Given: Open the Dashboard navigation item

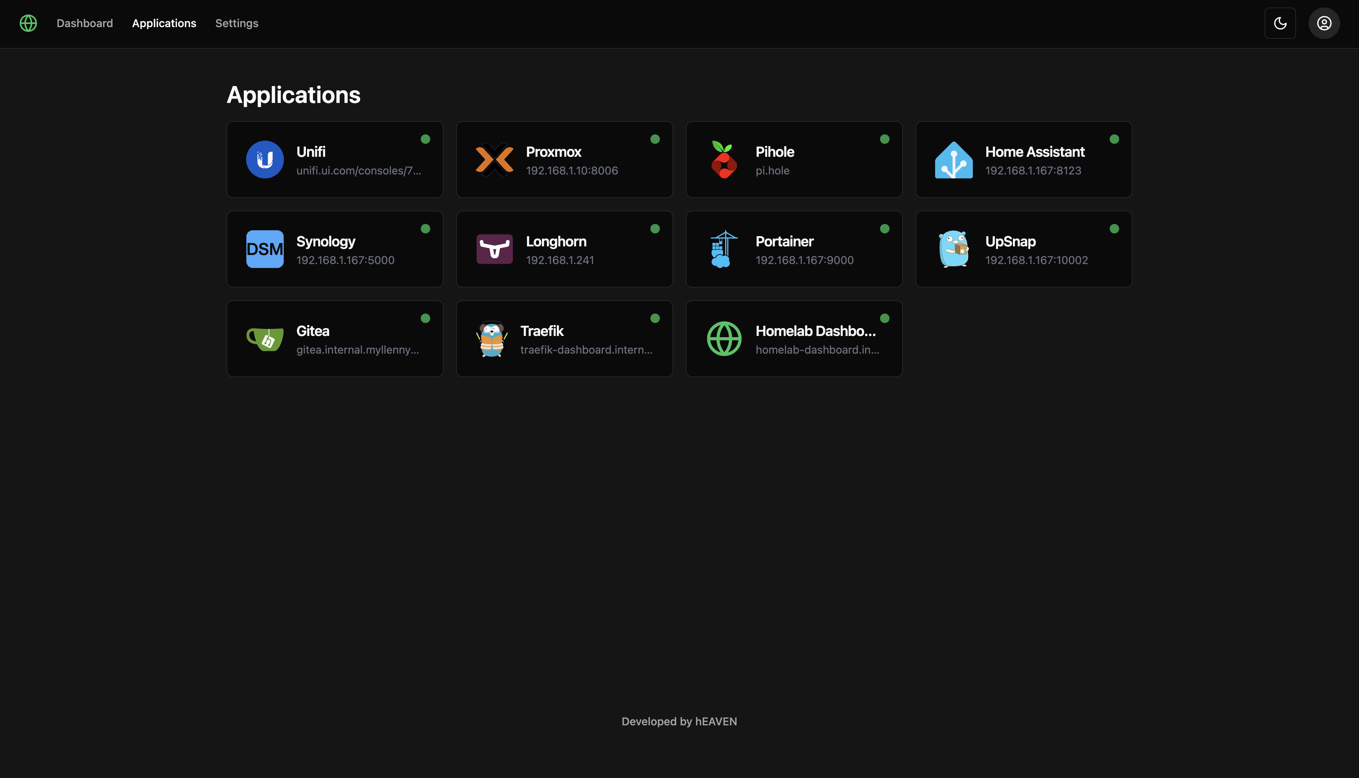Looking at the screenshot, I should 85,23.
